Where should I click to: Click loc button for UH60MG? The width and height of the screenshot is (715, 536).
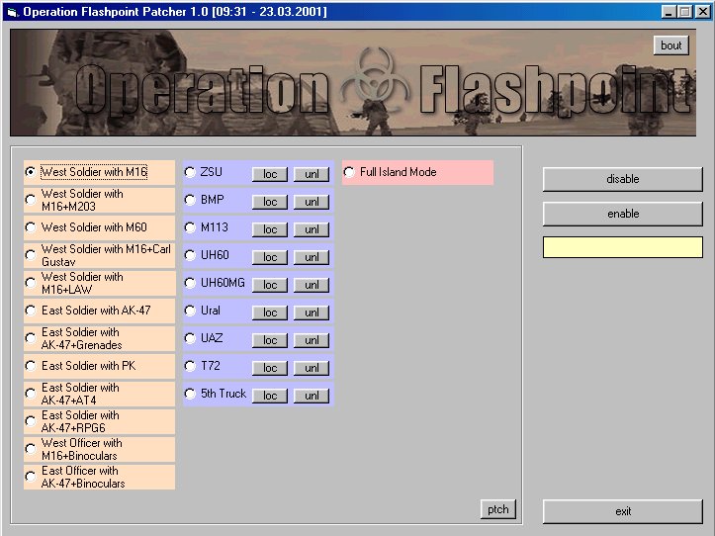click(270, 285)
